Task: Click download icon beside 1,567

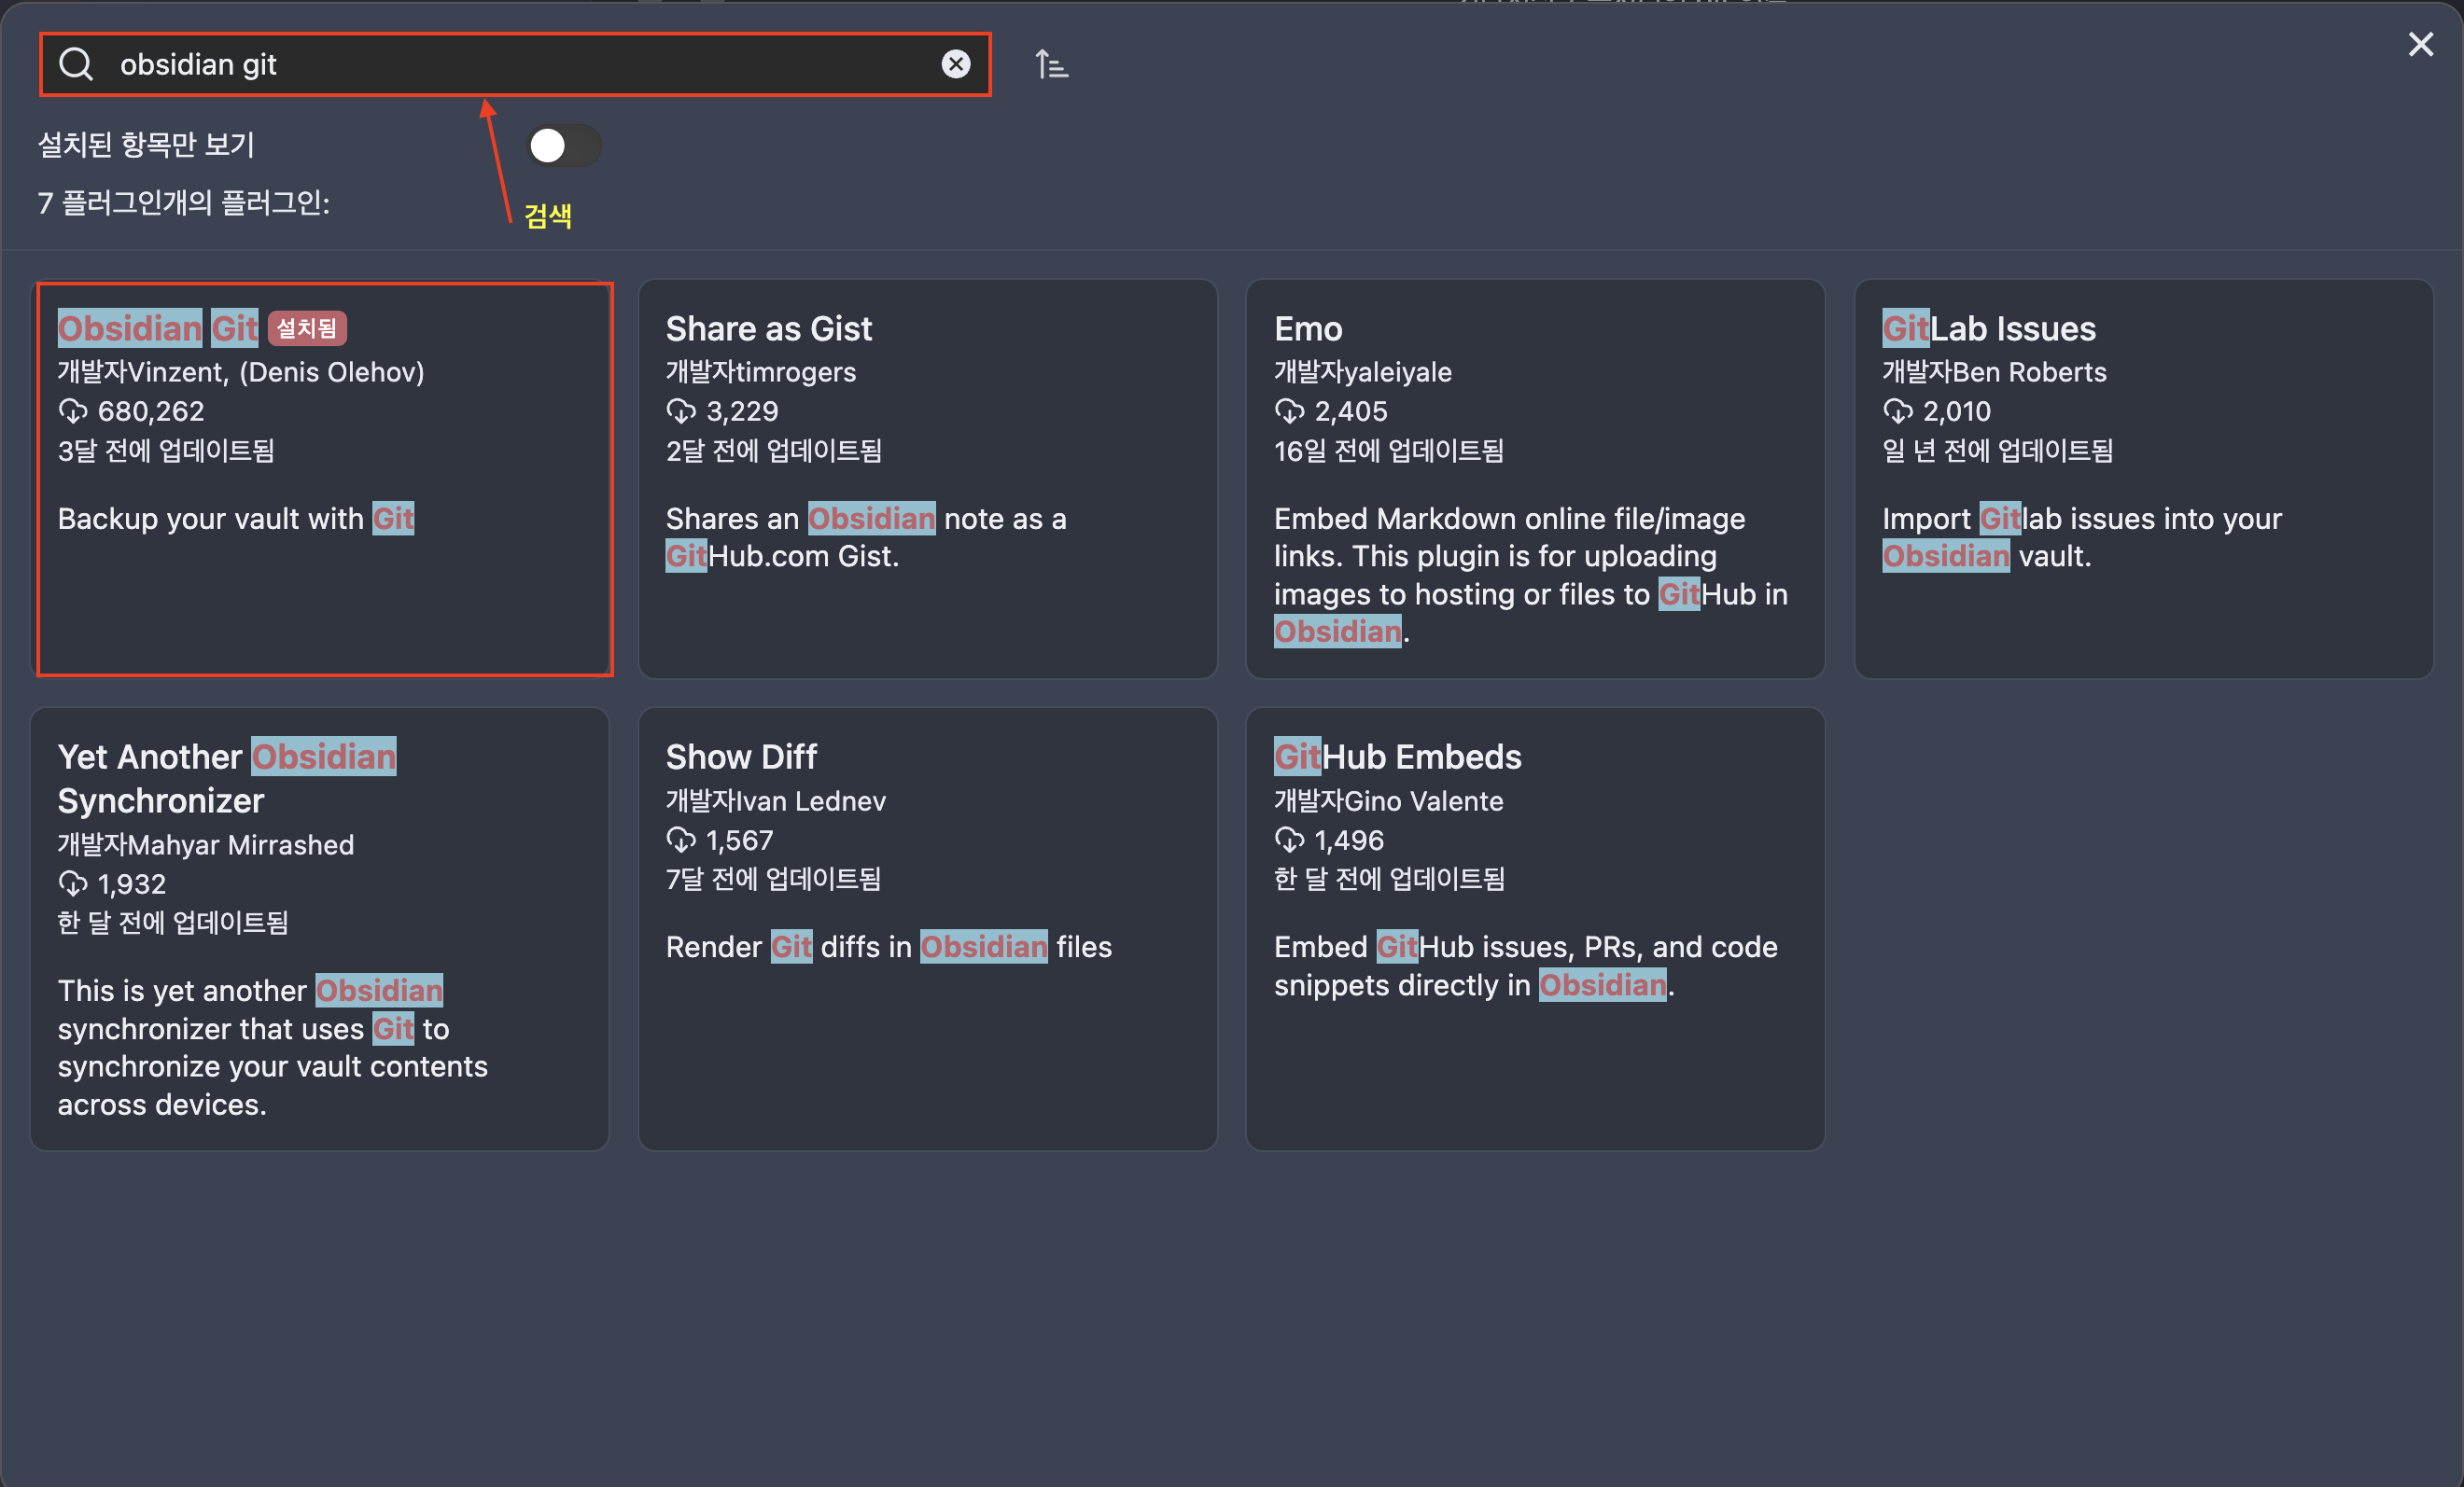Action: tap(681, 840)
